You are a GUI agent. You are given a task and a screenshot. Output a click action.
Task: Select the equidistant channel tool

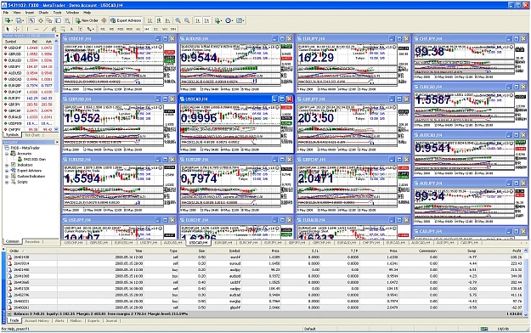(x=54, y=29)
